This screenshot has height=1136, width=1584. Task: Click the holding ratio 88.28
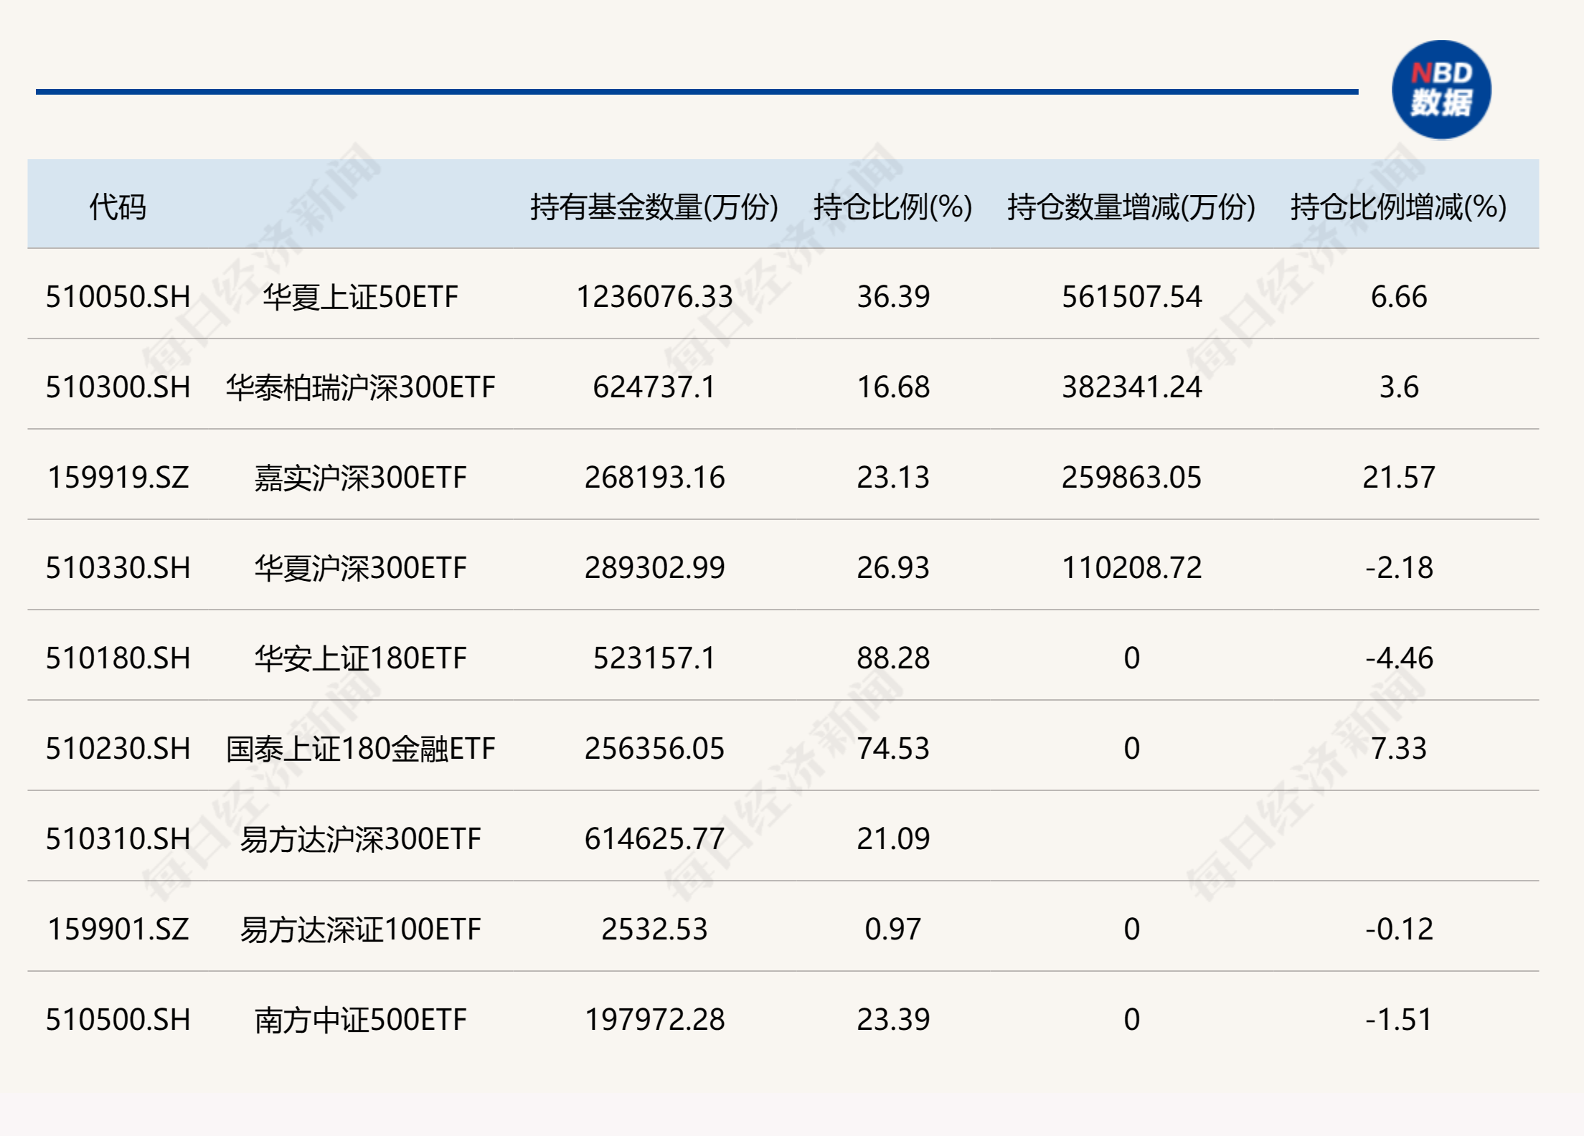coord(893,658)
